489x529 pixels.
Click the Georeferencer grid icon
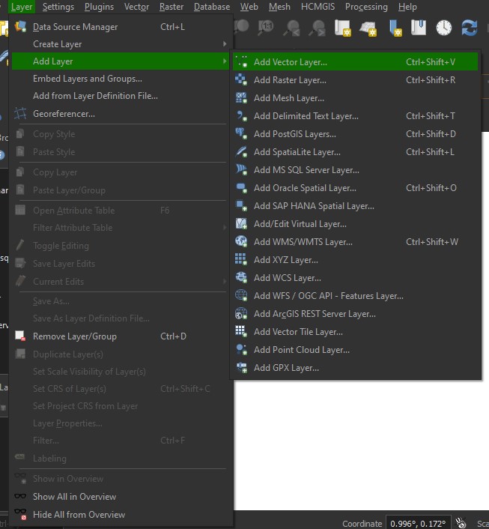tap(20, 114)
